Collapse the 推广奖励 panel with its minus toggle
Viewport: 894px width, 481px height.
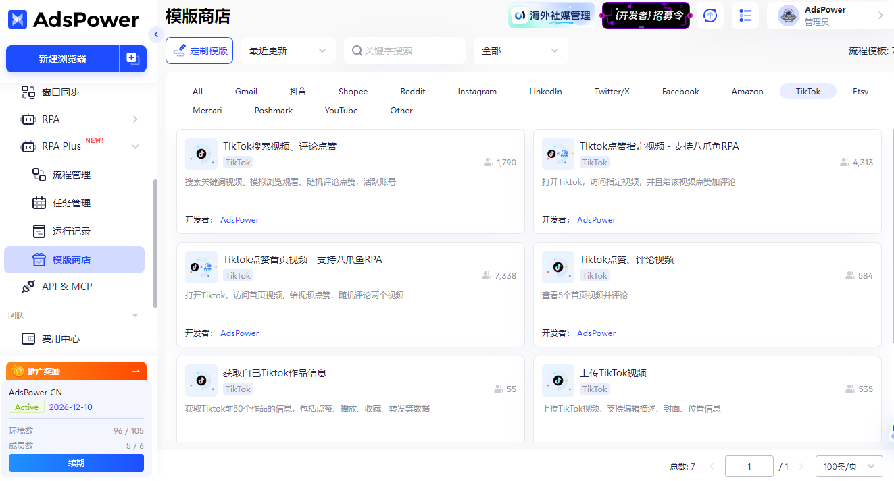coord(135,370)
